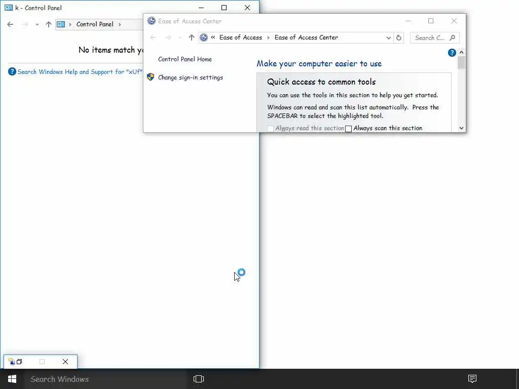519x389 pixels.
Task: Go back in the Control Panel window
Action: click(10, 24)
